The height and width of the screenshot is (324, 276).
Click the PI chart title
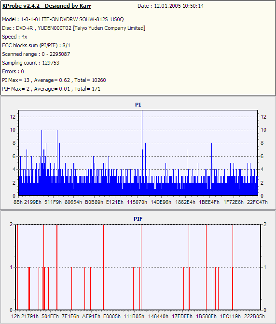[x=138, y=105]
